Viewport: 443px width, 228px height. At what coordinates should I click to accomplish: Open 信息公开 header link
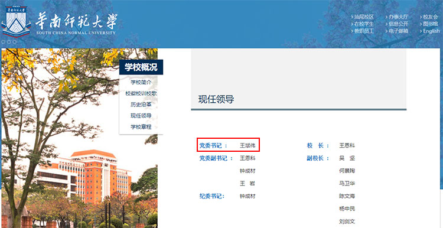pyautogui.click(x=397, y=24)
